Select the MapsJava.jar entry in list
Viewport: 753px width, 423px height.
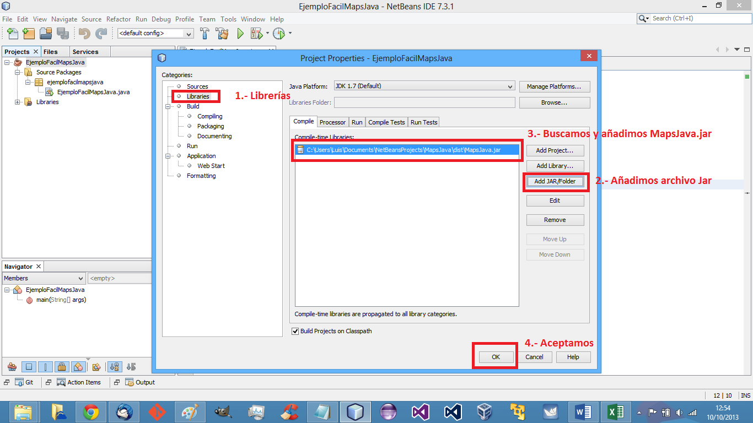pyautogui.click(x=407, y=150)
